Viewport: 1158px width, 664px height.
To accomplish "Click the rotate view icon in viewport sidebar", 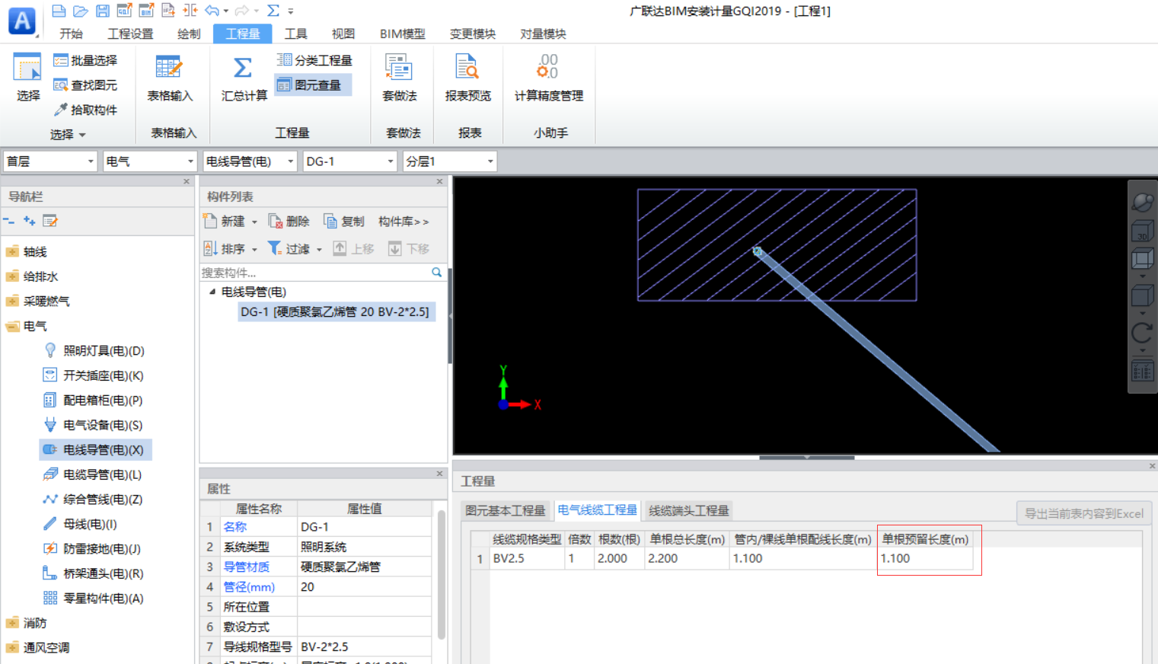I will [x=1141, y=333].
